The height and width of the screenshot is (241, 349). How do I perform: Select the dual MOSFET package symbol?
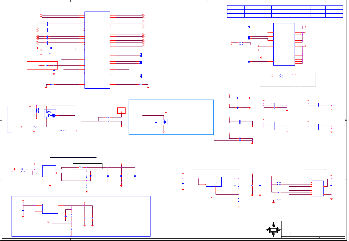click(50, 114)
